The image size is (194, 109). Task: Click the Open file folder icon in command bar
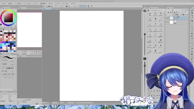pyautogui.click(x=49, y=6)
